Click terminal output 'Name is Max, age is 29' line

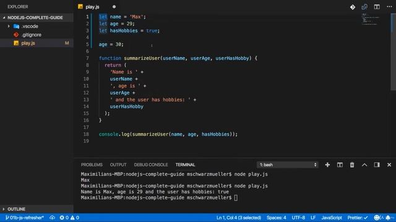(x=155, y=192)
